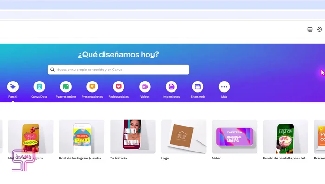325x184 pixels.
Task: Click the Videos label in the category row
Action: pyautogui.click(x=145, y=97)
